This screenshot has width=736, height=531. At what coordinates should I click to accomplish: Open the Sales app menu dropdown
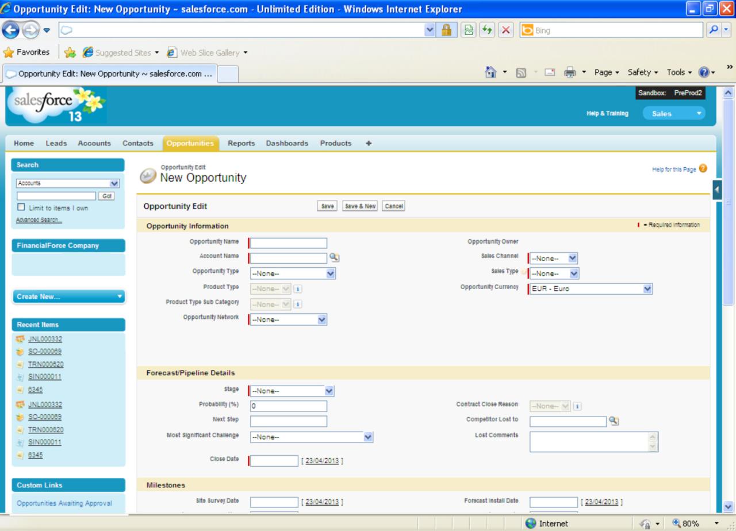[x=674, y=114]
